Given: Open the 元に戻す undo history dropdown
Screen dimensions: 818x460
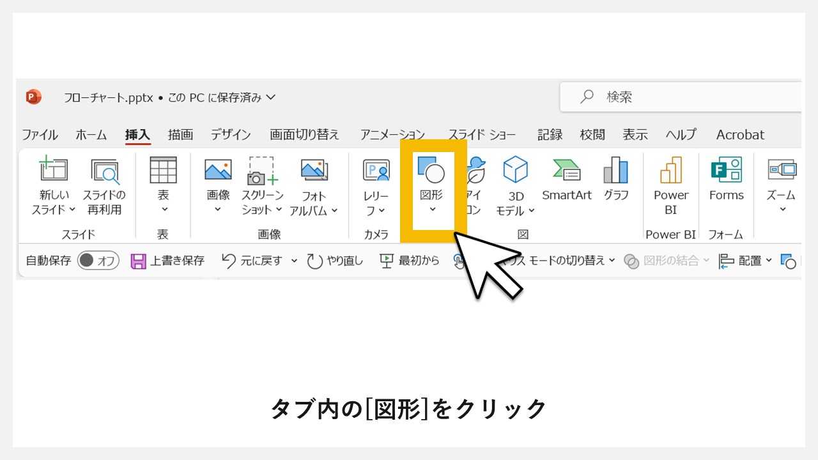Looking at the screenshot, I should 294,261.
